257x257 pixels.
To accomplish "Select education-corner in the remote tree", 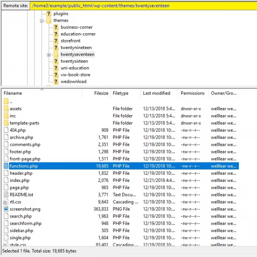I will (x=78, y=34).
